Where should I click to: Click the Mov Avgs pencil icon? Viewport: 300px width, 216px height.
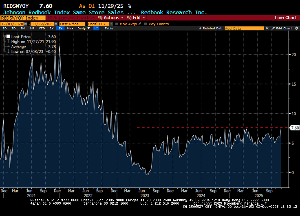(x=139, y=24)
